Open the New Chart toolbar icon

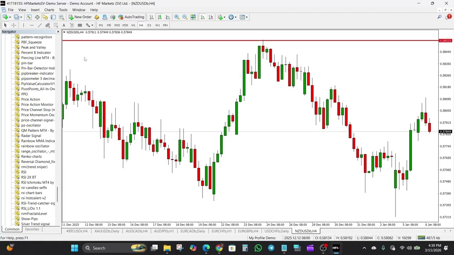point(5,17)
